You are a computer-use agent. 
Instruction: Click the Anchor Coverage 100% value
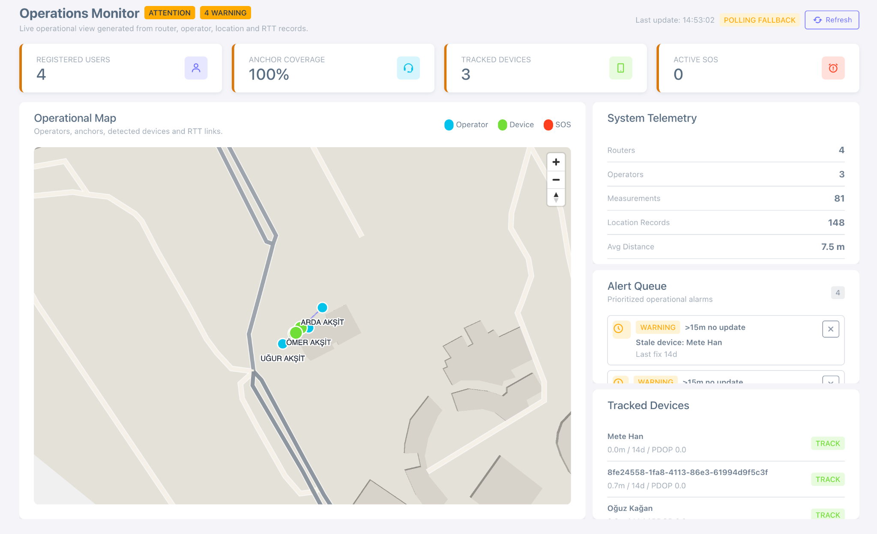[269, 74]
